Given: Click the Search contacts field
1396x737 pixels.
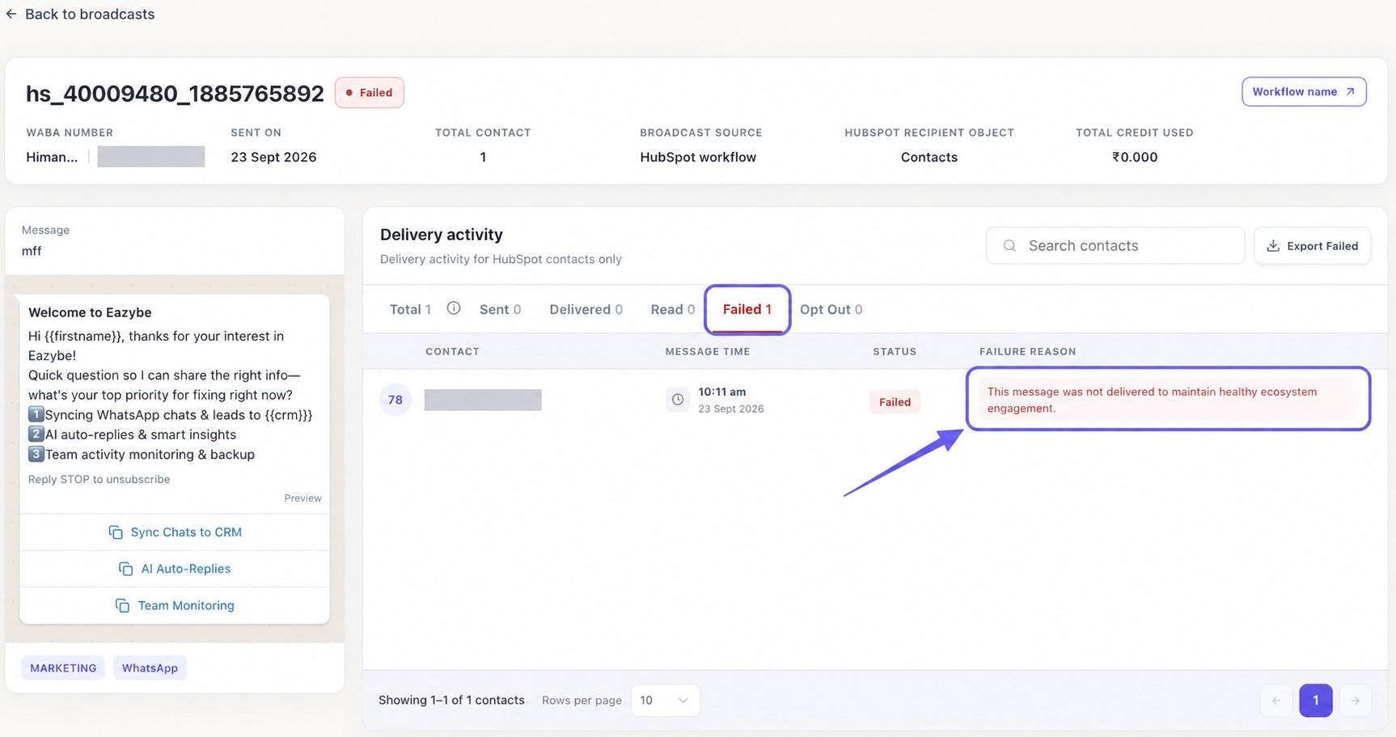Looking at the screenshot, I should coord(1115,246).
